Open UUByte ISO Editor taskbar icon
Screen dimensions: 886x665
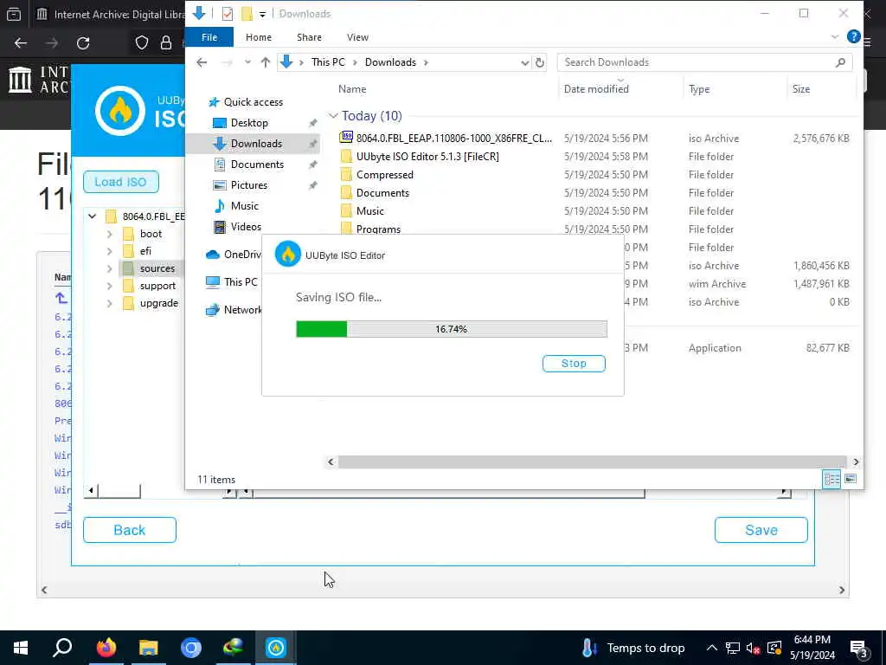pos(276,648)
